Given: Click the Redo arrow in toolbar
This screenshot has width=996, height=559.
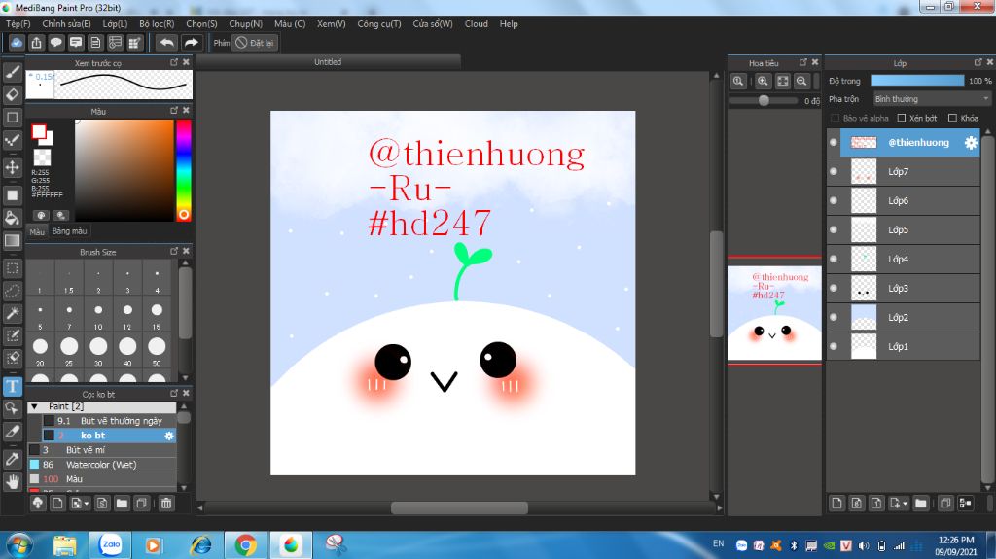Looking at the screenshot, I should tap(191, 43).
